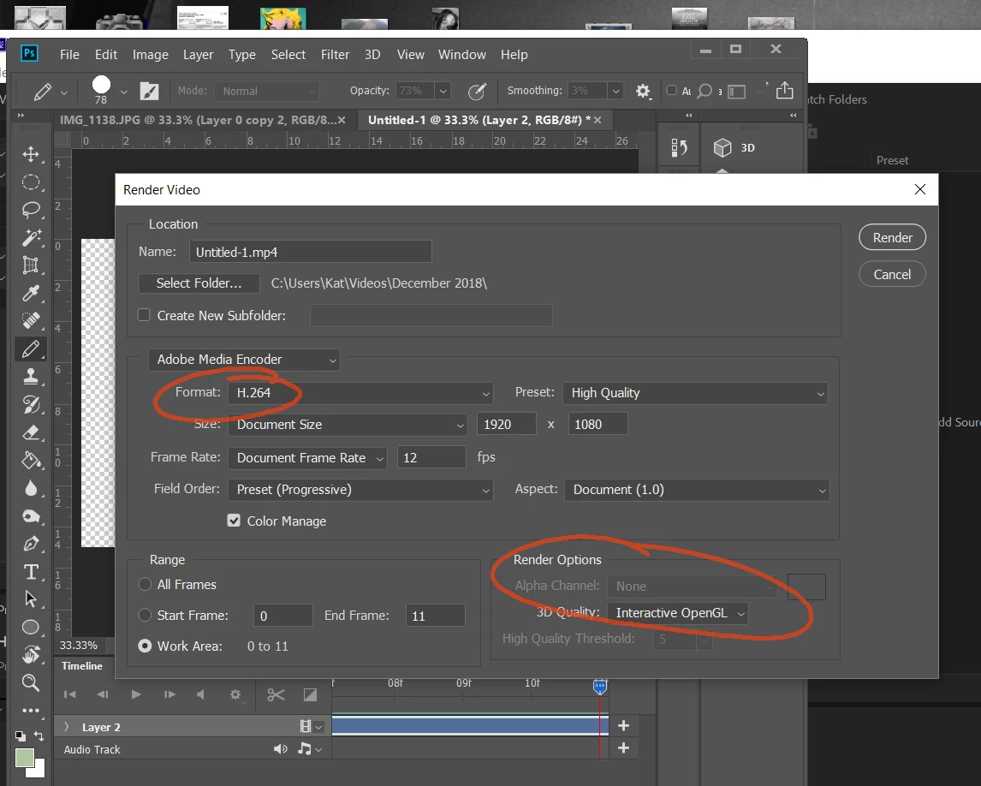The width and height of the screenshot is (981, 786).
Task: Click the foreground color swatch
Action: point(25,758)
